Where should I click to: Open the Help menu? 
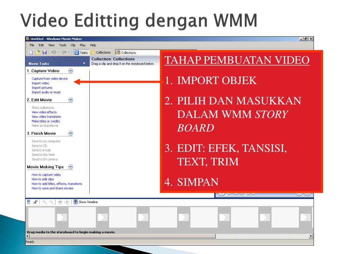click(93, 45)
